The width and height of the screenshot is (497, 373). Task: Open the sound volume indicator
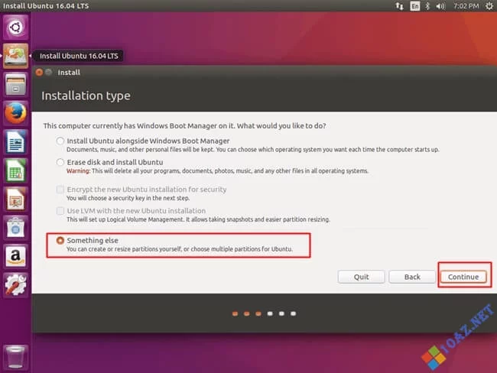(x=440, y=6)
